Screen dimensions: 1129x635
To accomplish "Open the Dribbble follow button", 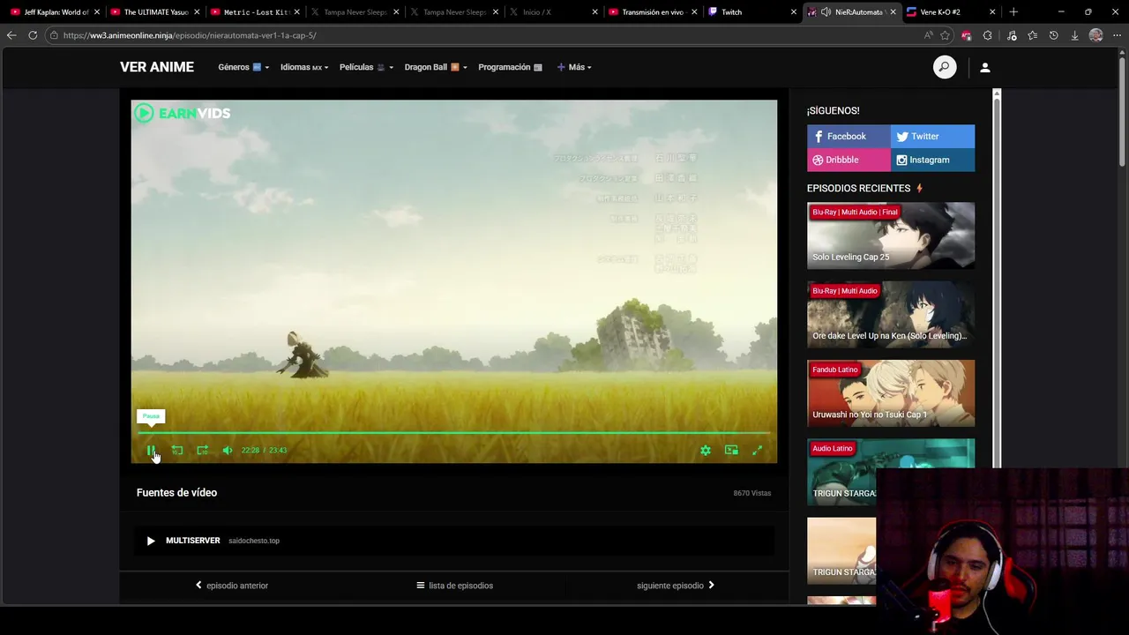I will coord(849,160).
